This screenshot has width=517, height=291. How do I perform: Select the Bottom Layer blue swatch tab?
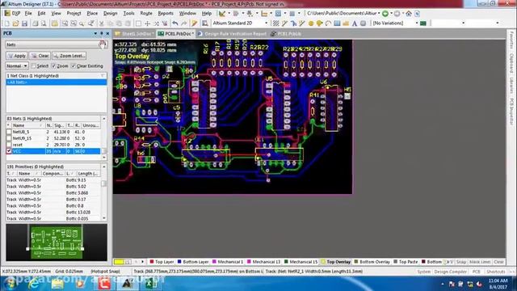tap(193, 262)
